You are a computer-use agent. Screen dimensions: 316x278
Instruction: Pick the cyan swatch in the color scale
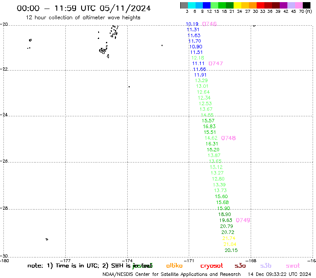click(192, 5)
